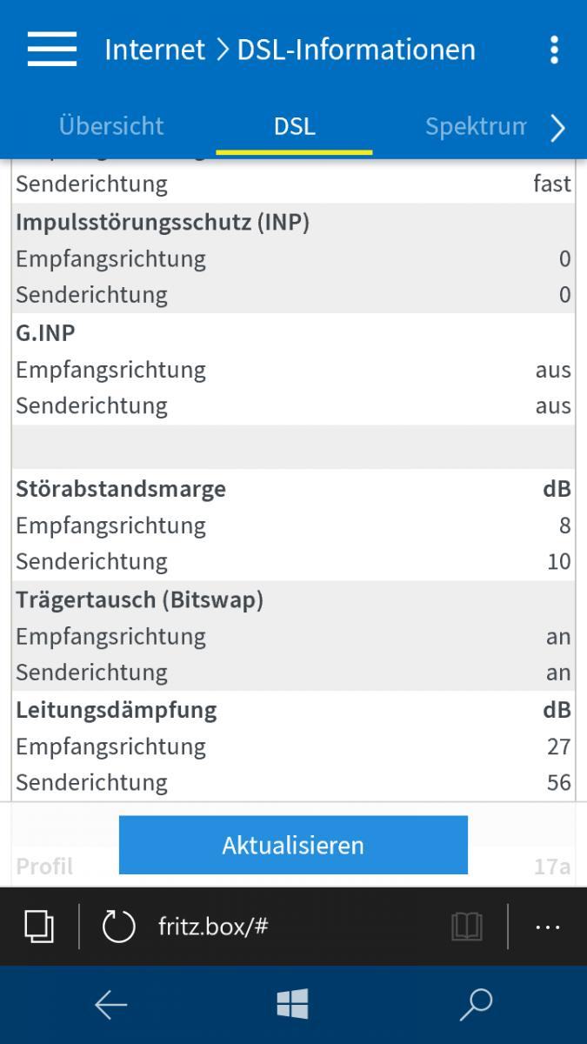Open the three-dot options menu in the header

(554, 50)
